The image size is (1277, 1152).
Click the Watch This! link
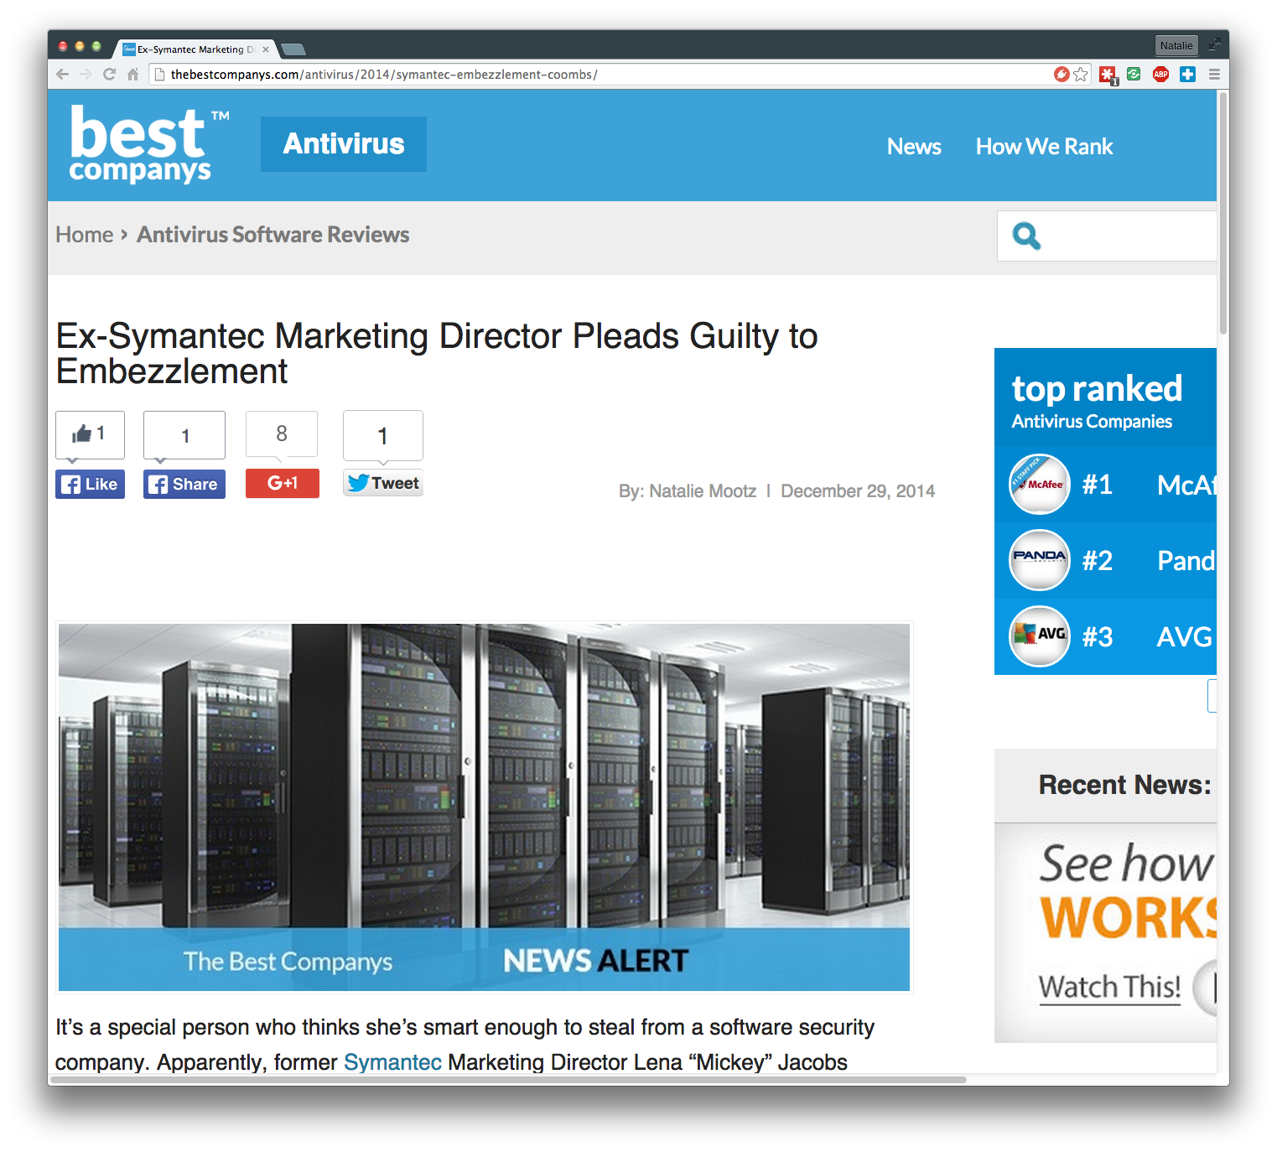click(x=1109, y=988)
